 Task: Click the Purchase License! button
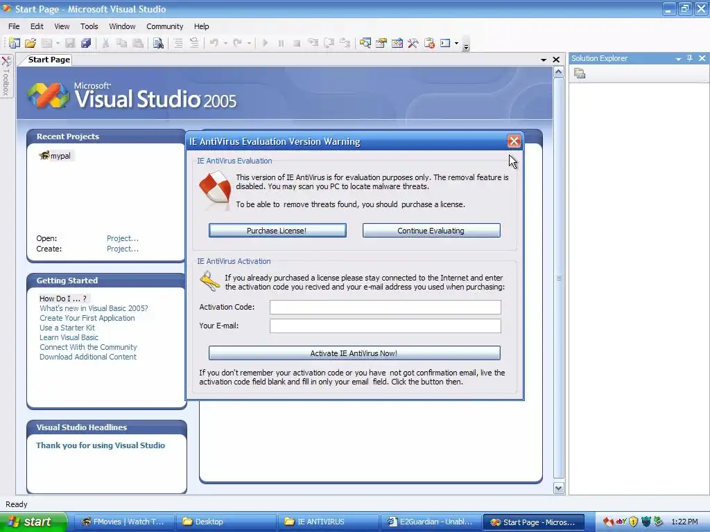point(277,230)
